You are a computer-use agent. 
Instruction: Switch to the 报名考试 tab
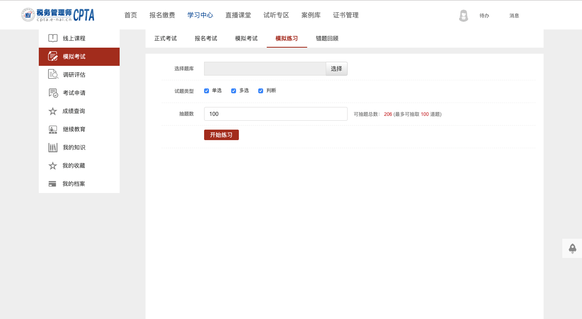click(x=206, y=39)
